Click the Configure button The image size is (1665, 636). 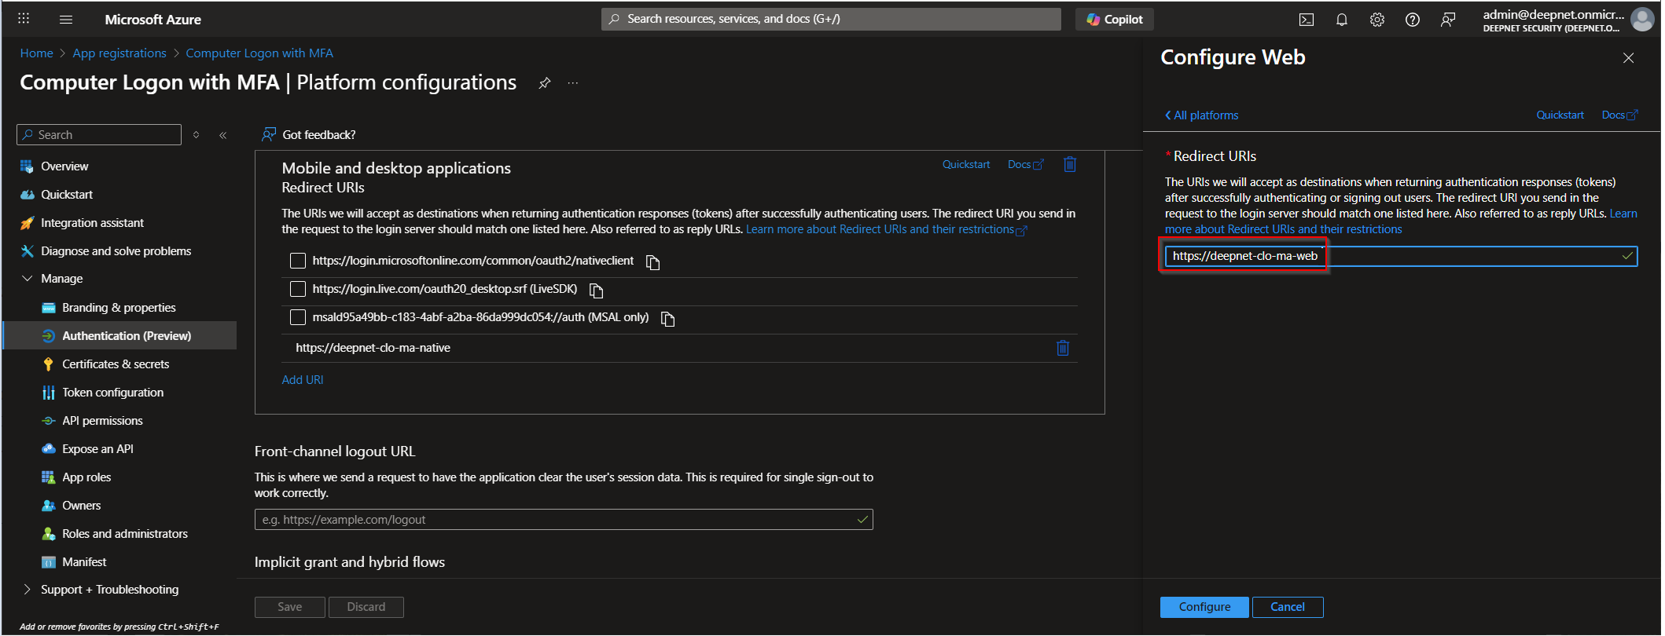[x=1204, y=607]
